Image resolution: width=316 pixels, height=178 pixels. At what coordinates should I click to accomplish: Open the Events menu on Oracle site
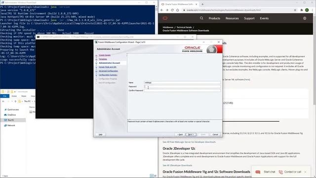coord(264,18)
